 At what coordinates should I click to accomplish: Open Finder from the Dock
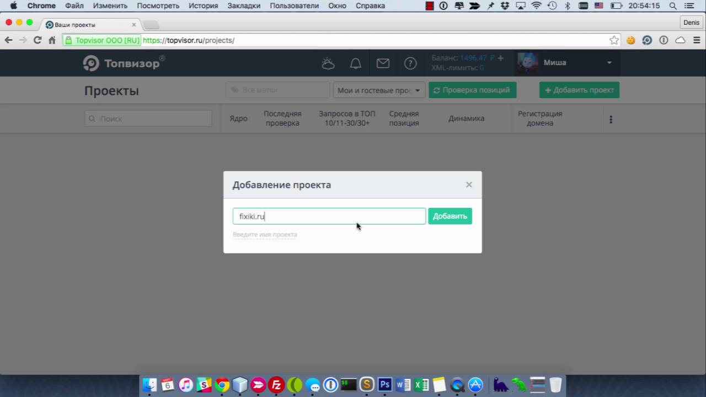pyautogui.click(x=149, y=385)
